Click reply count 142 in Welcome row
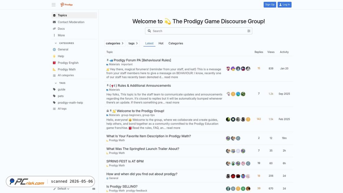 point(259,119)
